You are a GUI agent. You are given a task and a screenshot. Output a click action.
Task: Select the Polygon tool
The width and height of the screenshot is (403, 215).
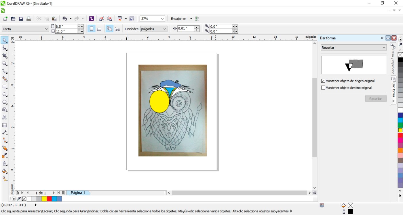pos(5,102)
